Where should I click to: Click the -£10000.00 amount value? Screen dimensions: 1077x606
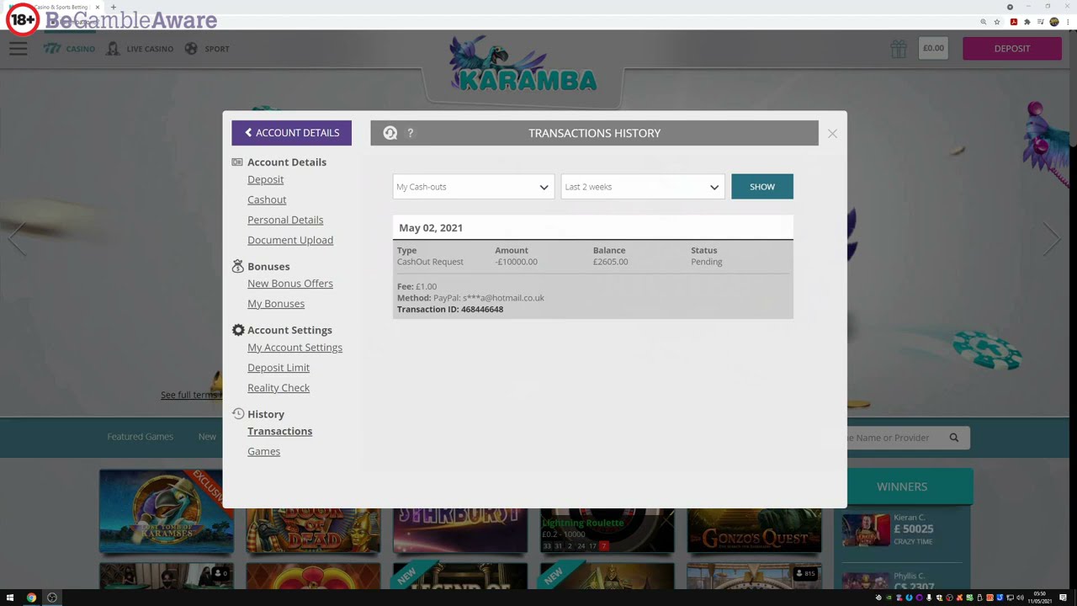pyautogui.click(x=516, y=262)
